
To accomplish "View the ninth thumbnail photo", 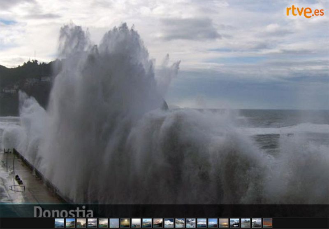I will tap(147, 223).
